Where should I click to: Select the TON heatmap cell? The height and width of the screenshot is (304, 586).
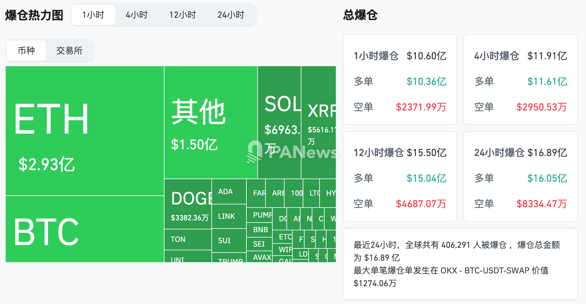188,239
